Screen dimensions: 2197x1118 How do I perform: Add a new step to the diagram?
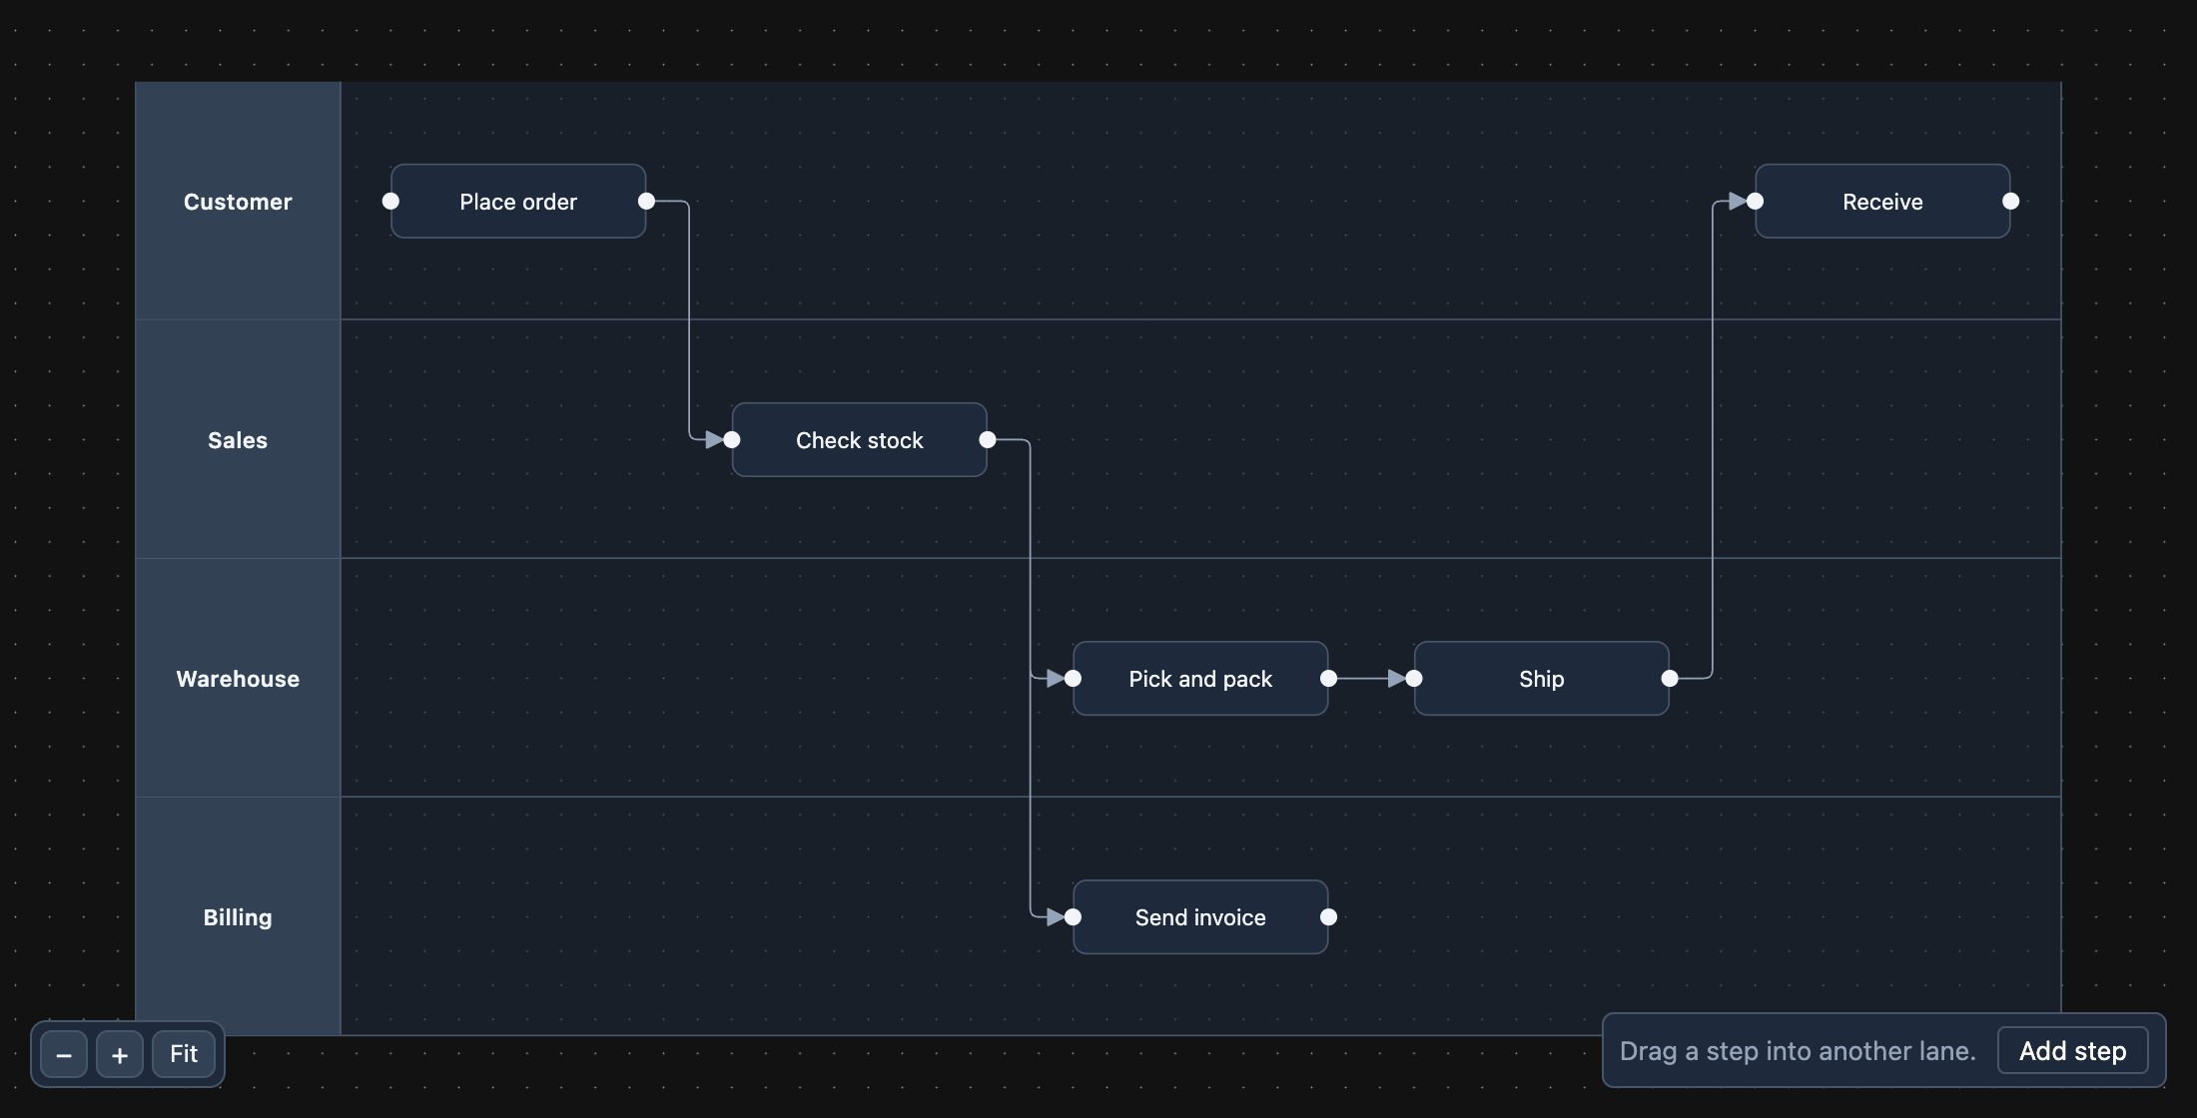pos(2072,1051)
